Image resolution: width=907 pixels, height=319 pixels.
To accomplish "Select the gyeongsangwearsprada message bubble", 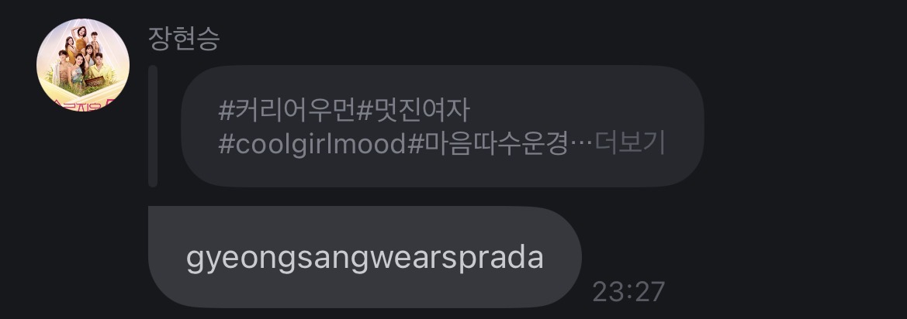I will (x=365, y=257).
